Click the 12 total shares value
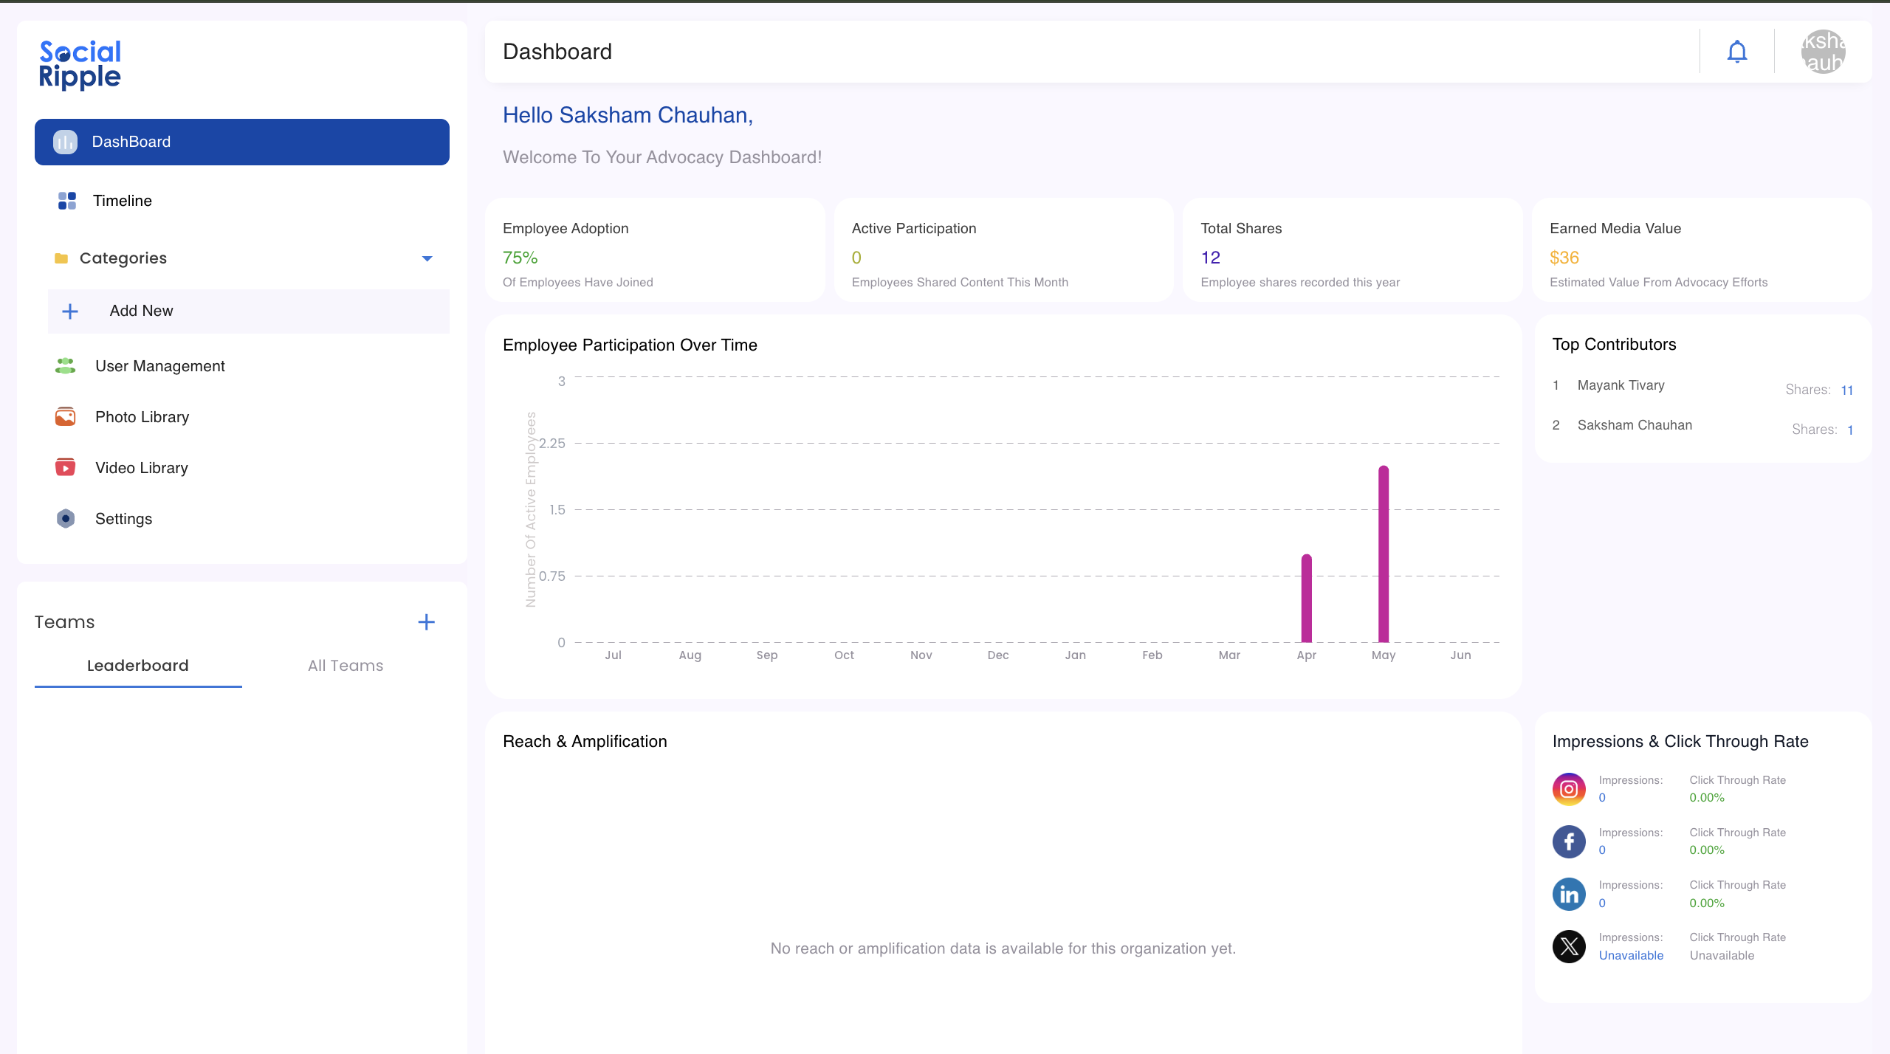Screen dimensions: 1890x1054 click(x=1211, y=258)
